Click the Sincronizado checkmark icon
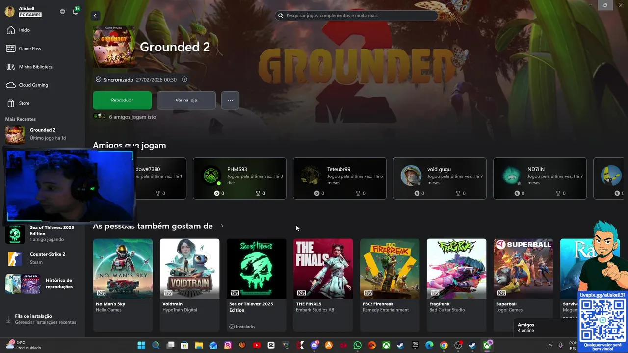Viewport: 628px width, 353px height. click(x=98, y=79)
